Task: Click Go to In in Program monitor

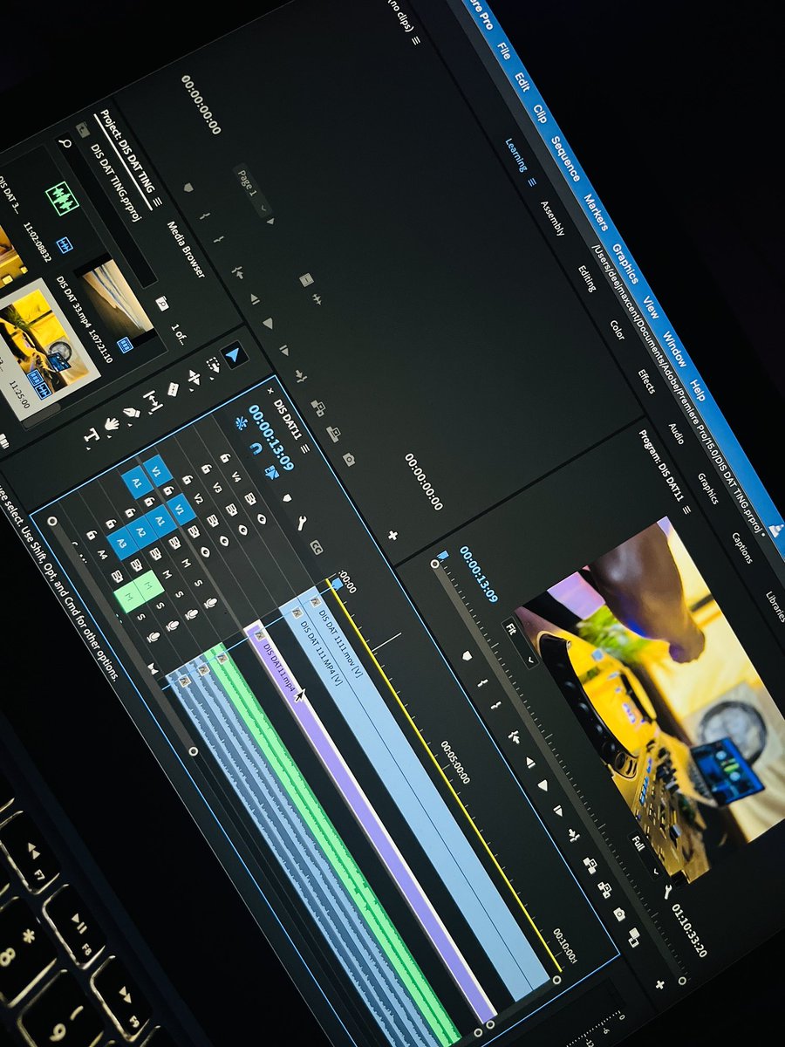Action: [x=515, y=738]
